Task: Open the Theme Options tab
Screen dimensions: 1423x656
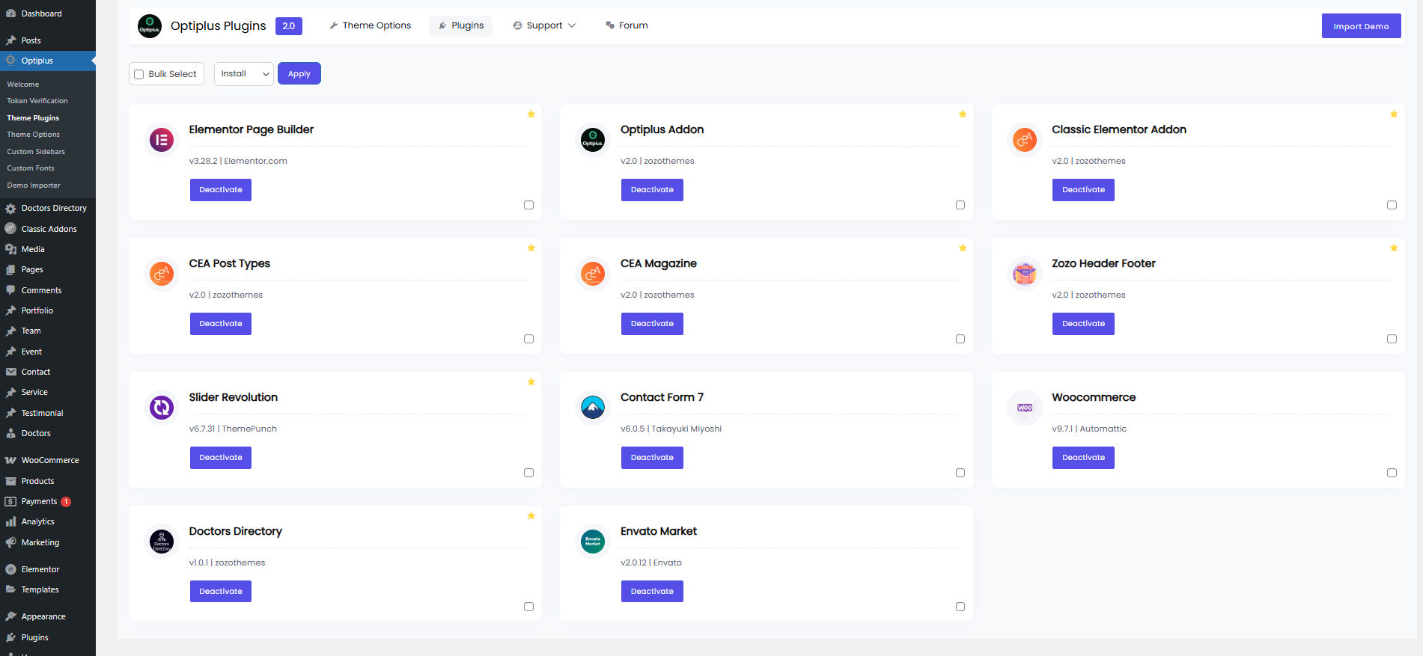Action: coord(371,25)
